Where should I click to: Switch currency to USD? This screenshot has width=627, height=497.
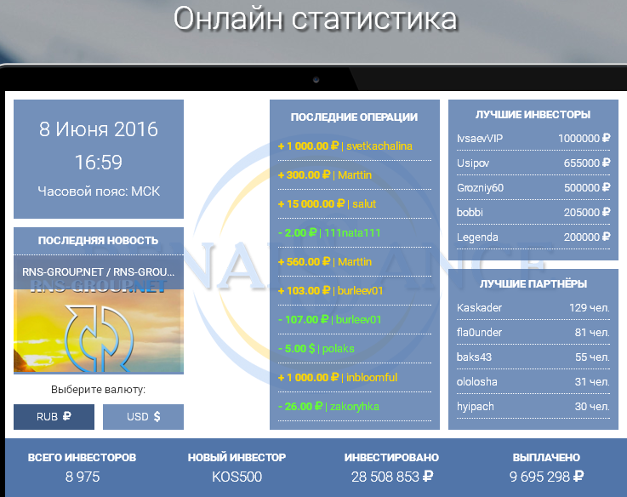[143, 416]
